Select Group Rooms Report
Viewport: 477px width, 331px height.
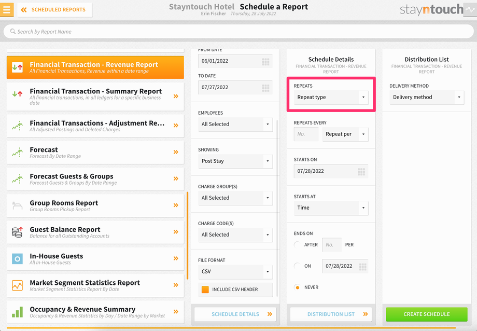tap(95, 205)
